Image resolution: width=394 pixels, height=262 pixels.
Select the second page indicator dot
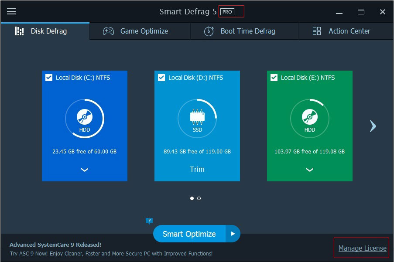[x=199, y=198]
